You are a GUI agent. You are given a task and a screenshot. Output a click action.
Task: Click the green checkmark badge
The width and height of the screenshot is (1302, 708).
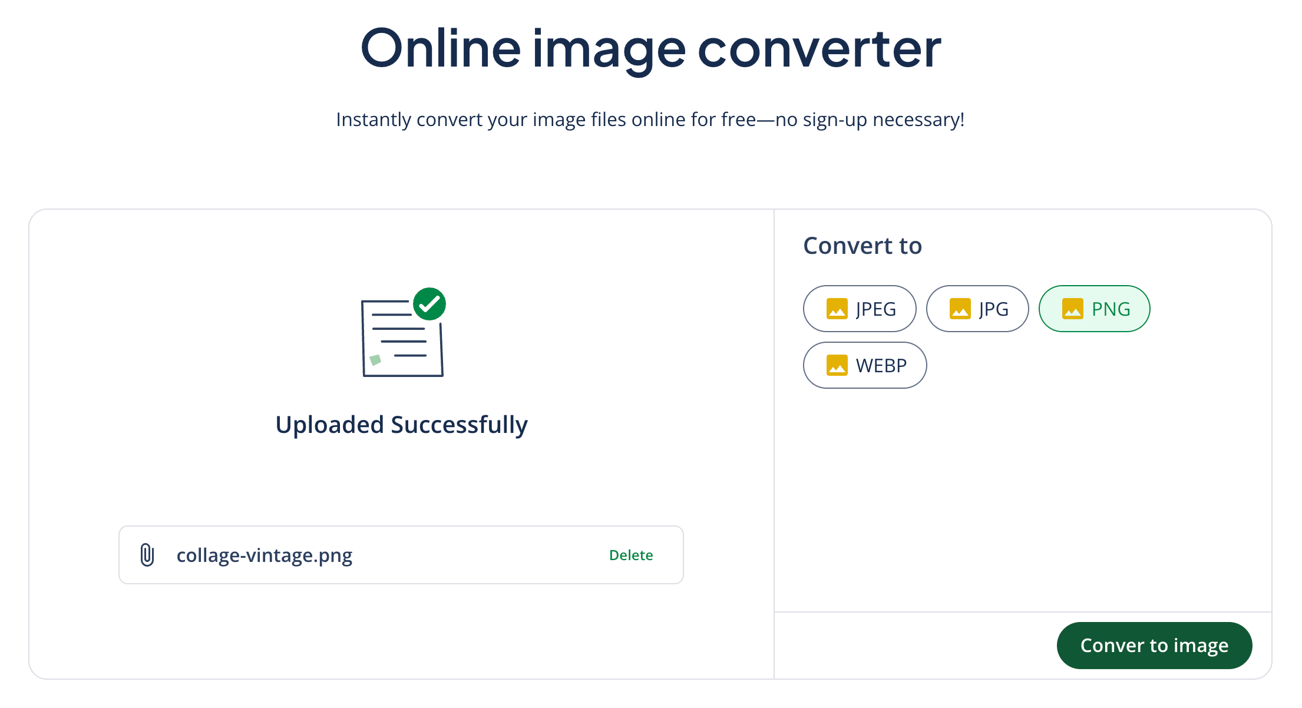429,304
